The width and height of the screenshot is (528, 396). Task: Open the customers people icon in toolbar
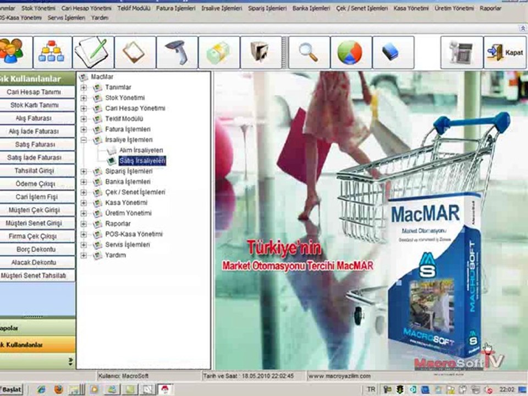point(13,52)
